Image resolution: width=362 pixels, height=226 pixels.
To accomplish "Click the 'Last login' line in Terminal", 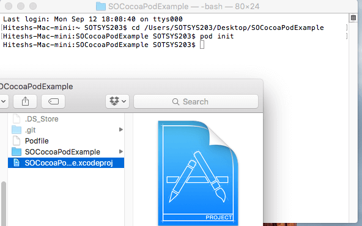I will click(x=93, y=19).
